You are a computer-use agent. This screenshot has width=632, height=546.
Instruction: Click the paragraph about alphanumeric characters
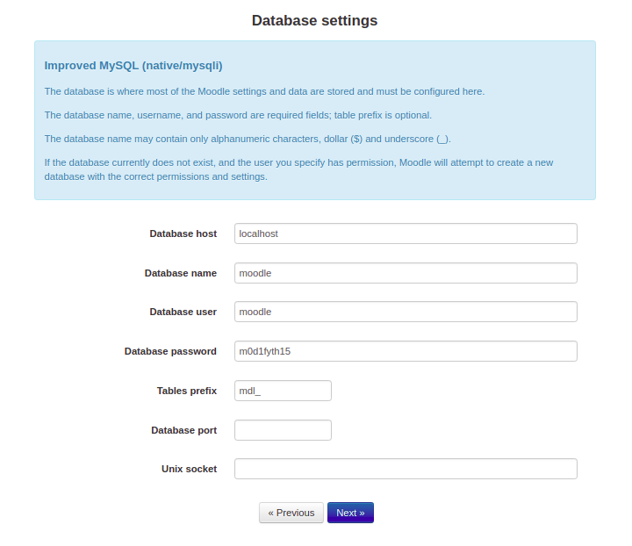[x=248, y=139]
